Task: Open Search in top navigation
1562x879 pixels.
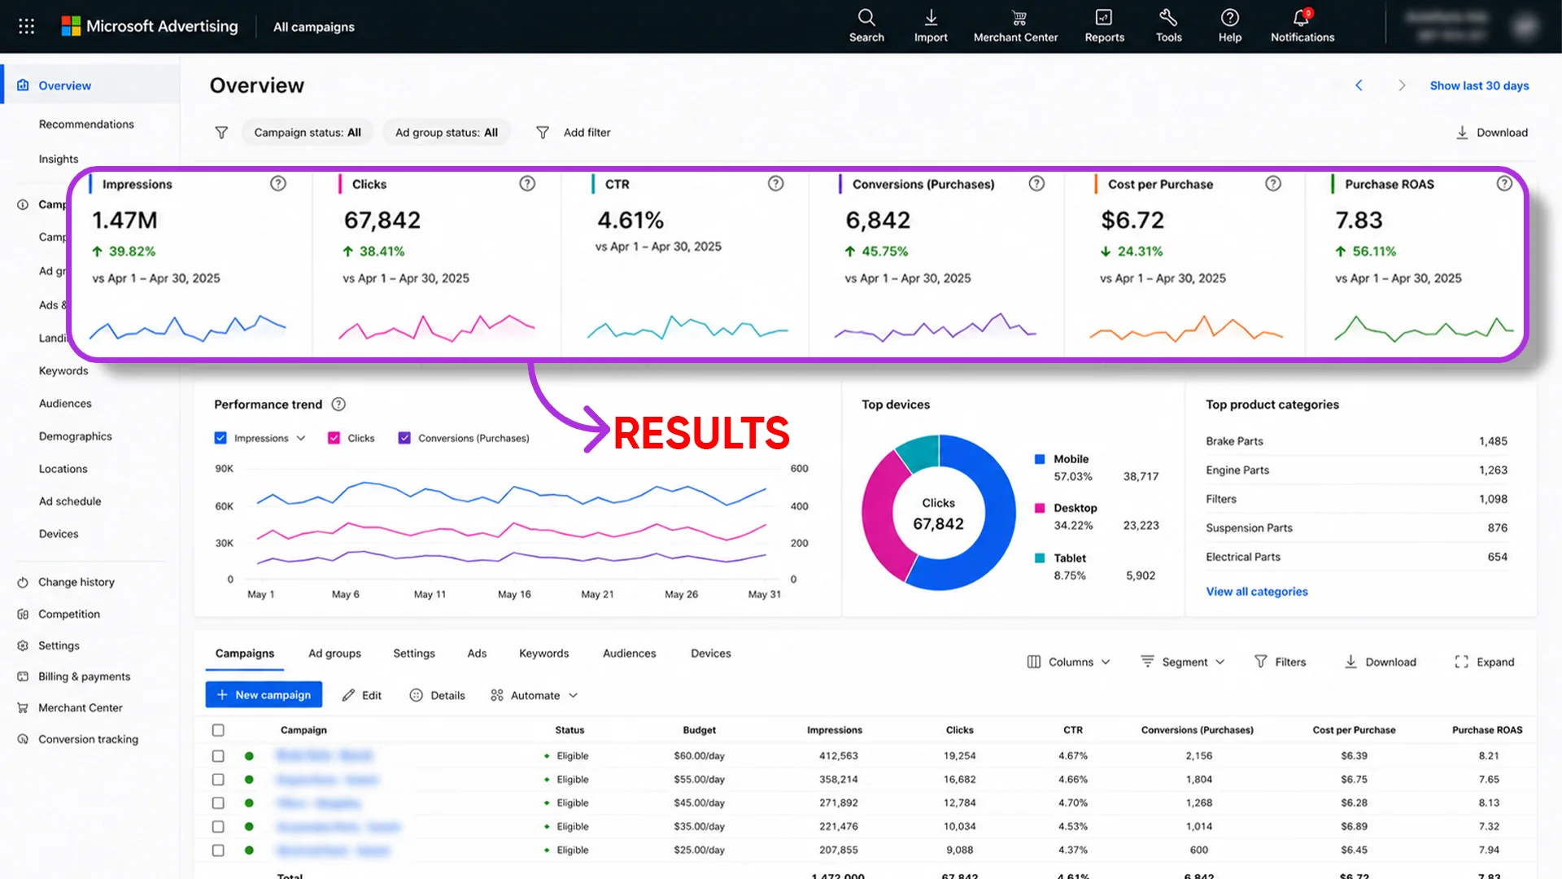Action: 866,26
